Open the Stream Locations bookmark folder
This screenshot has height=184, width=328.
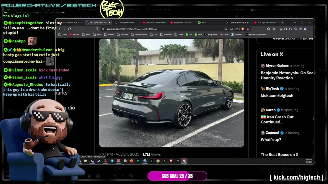coord(139,34)
